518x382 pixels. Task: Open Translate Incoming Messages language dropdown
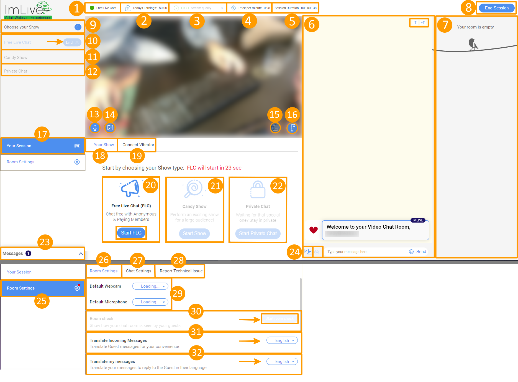coord(282,340)
